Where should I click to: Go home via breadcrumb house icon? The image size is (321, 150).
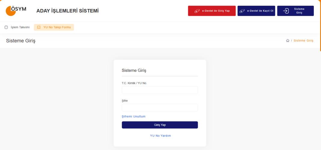(288, 41)
